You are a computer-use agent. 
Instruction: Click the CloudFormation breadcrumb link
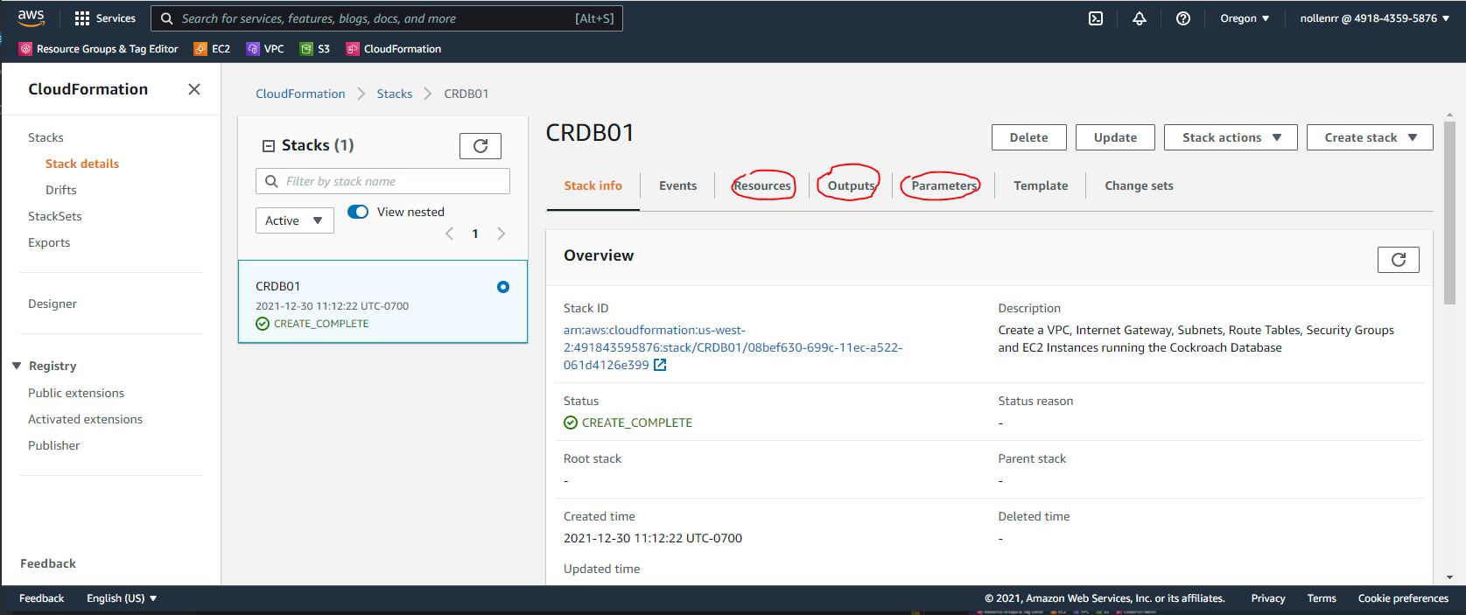(x=300, y=94)
